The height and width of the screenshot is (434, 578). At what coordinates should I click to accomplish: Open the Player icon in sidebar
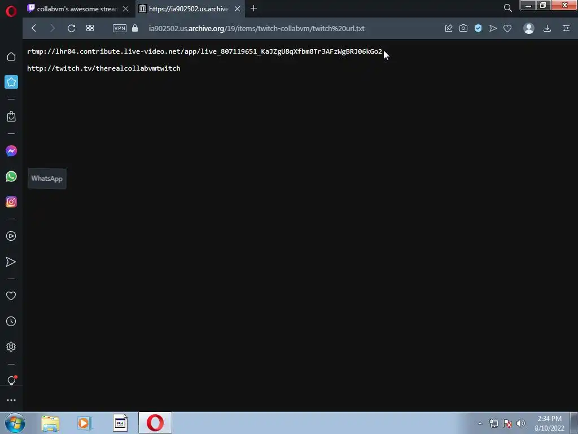click(x=11, y=236)
